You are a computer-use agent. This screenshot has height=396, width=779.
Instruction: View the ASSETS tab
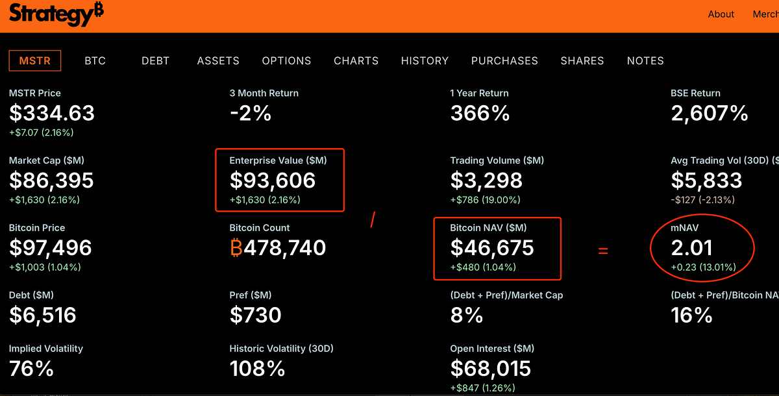tap(217, 60)
